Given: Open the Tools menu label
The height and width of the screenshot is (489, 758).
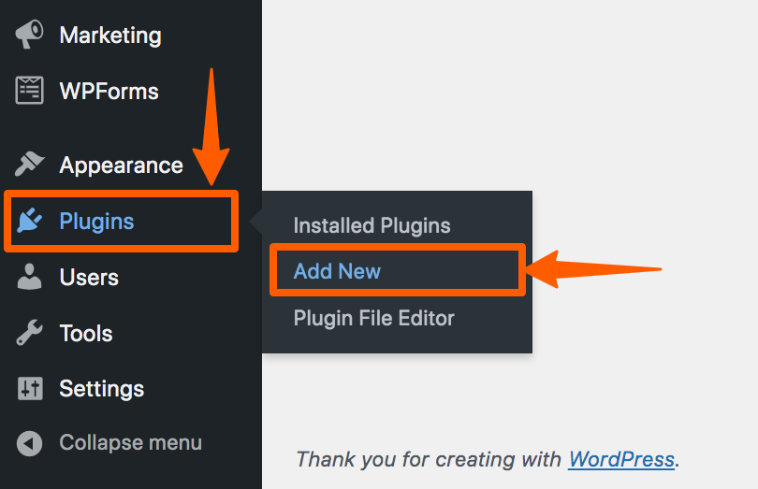Looking at the screenshot, I should coord(85,334).
